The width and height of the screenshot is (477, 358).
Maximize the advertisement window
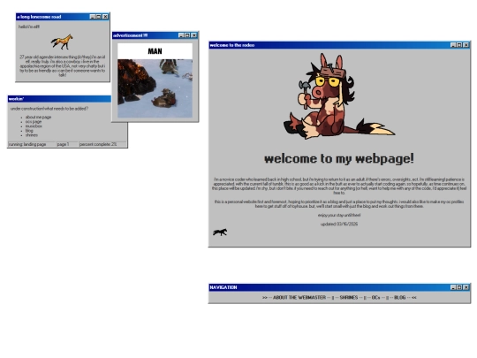(187, 35)
